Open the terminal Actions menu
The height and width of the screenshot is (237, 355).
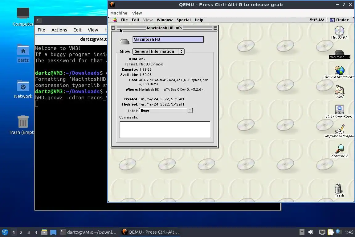(x=59, y=30)
